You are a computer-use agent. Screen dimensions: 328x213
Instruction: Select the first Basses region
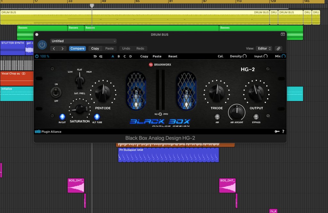[42, 32]
